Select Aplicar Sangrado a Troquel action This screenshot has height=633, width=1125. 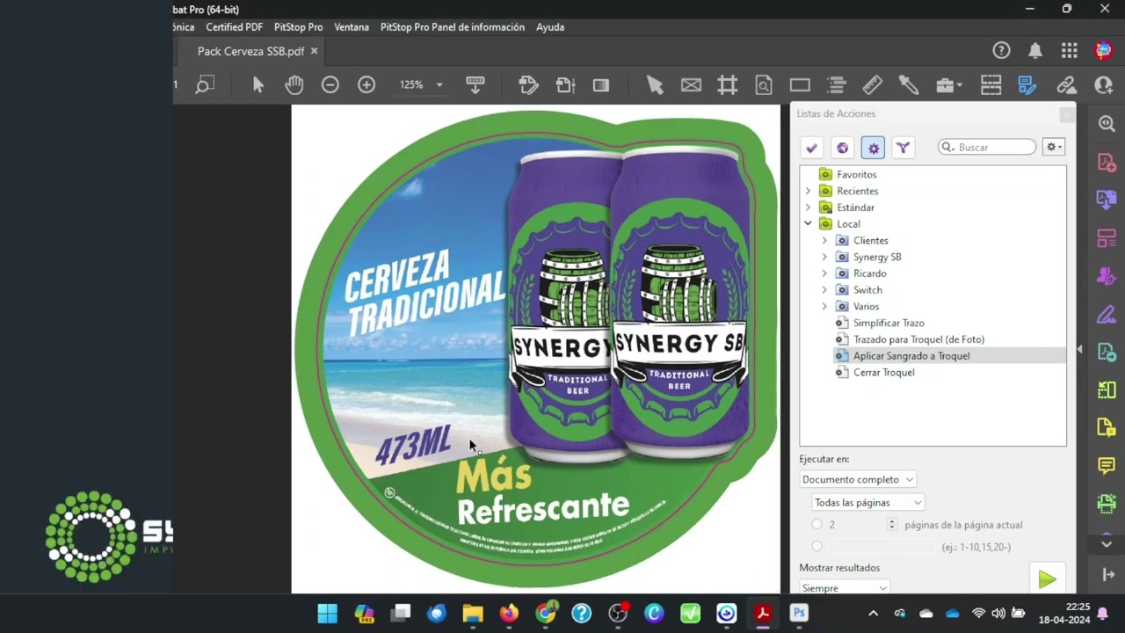(x=911, y=355)
